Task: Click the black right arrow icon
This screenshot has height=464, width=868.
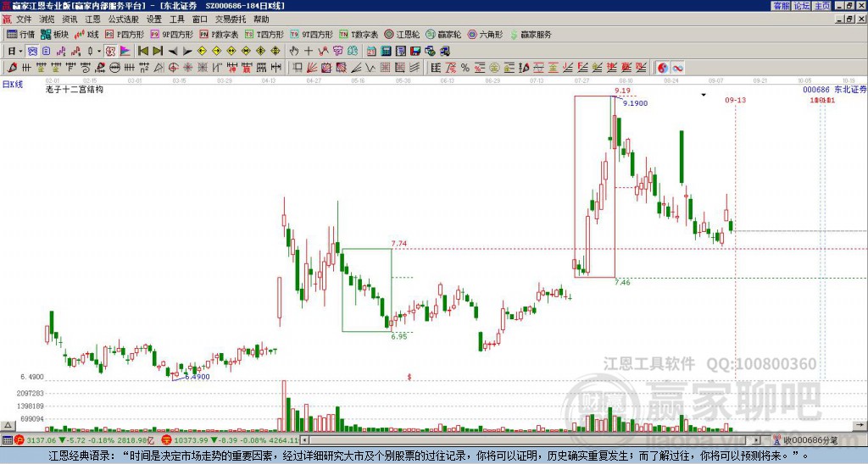Action: [x=187, y=52]
